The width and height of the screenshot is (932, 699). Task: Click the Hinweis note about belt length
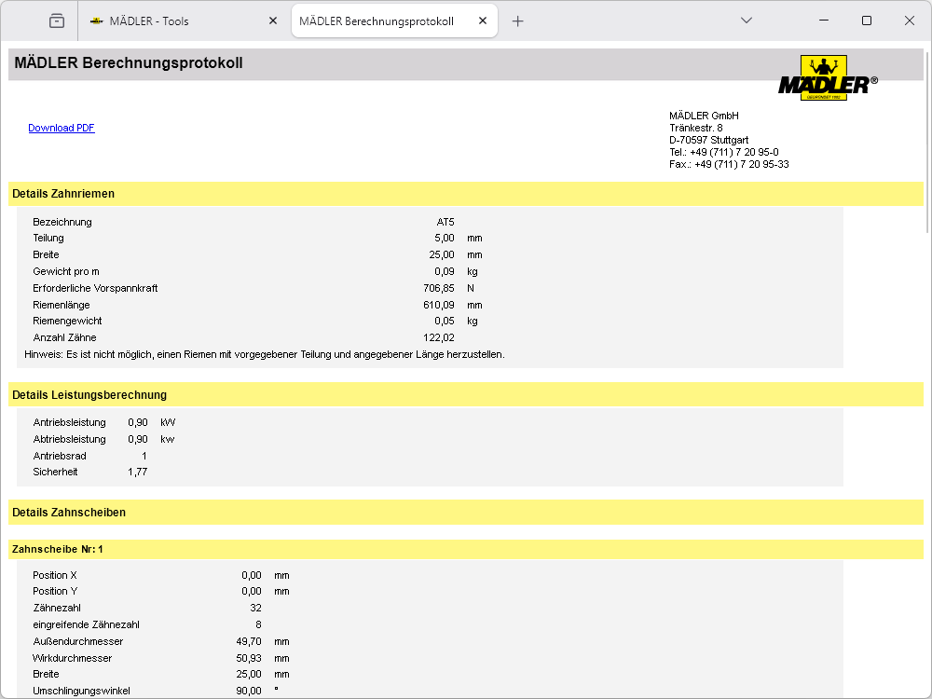pyautogui.click(x=264, y=354)
